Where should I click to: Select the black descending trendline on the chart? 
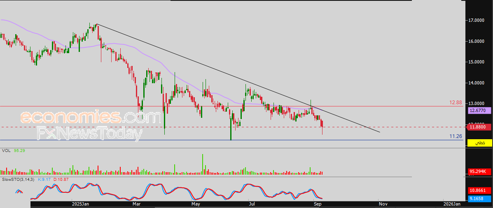[238, 78]
